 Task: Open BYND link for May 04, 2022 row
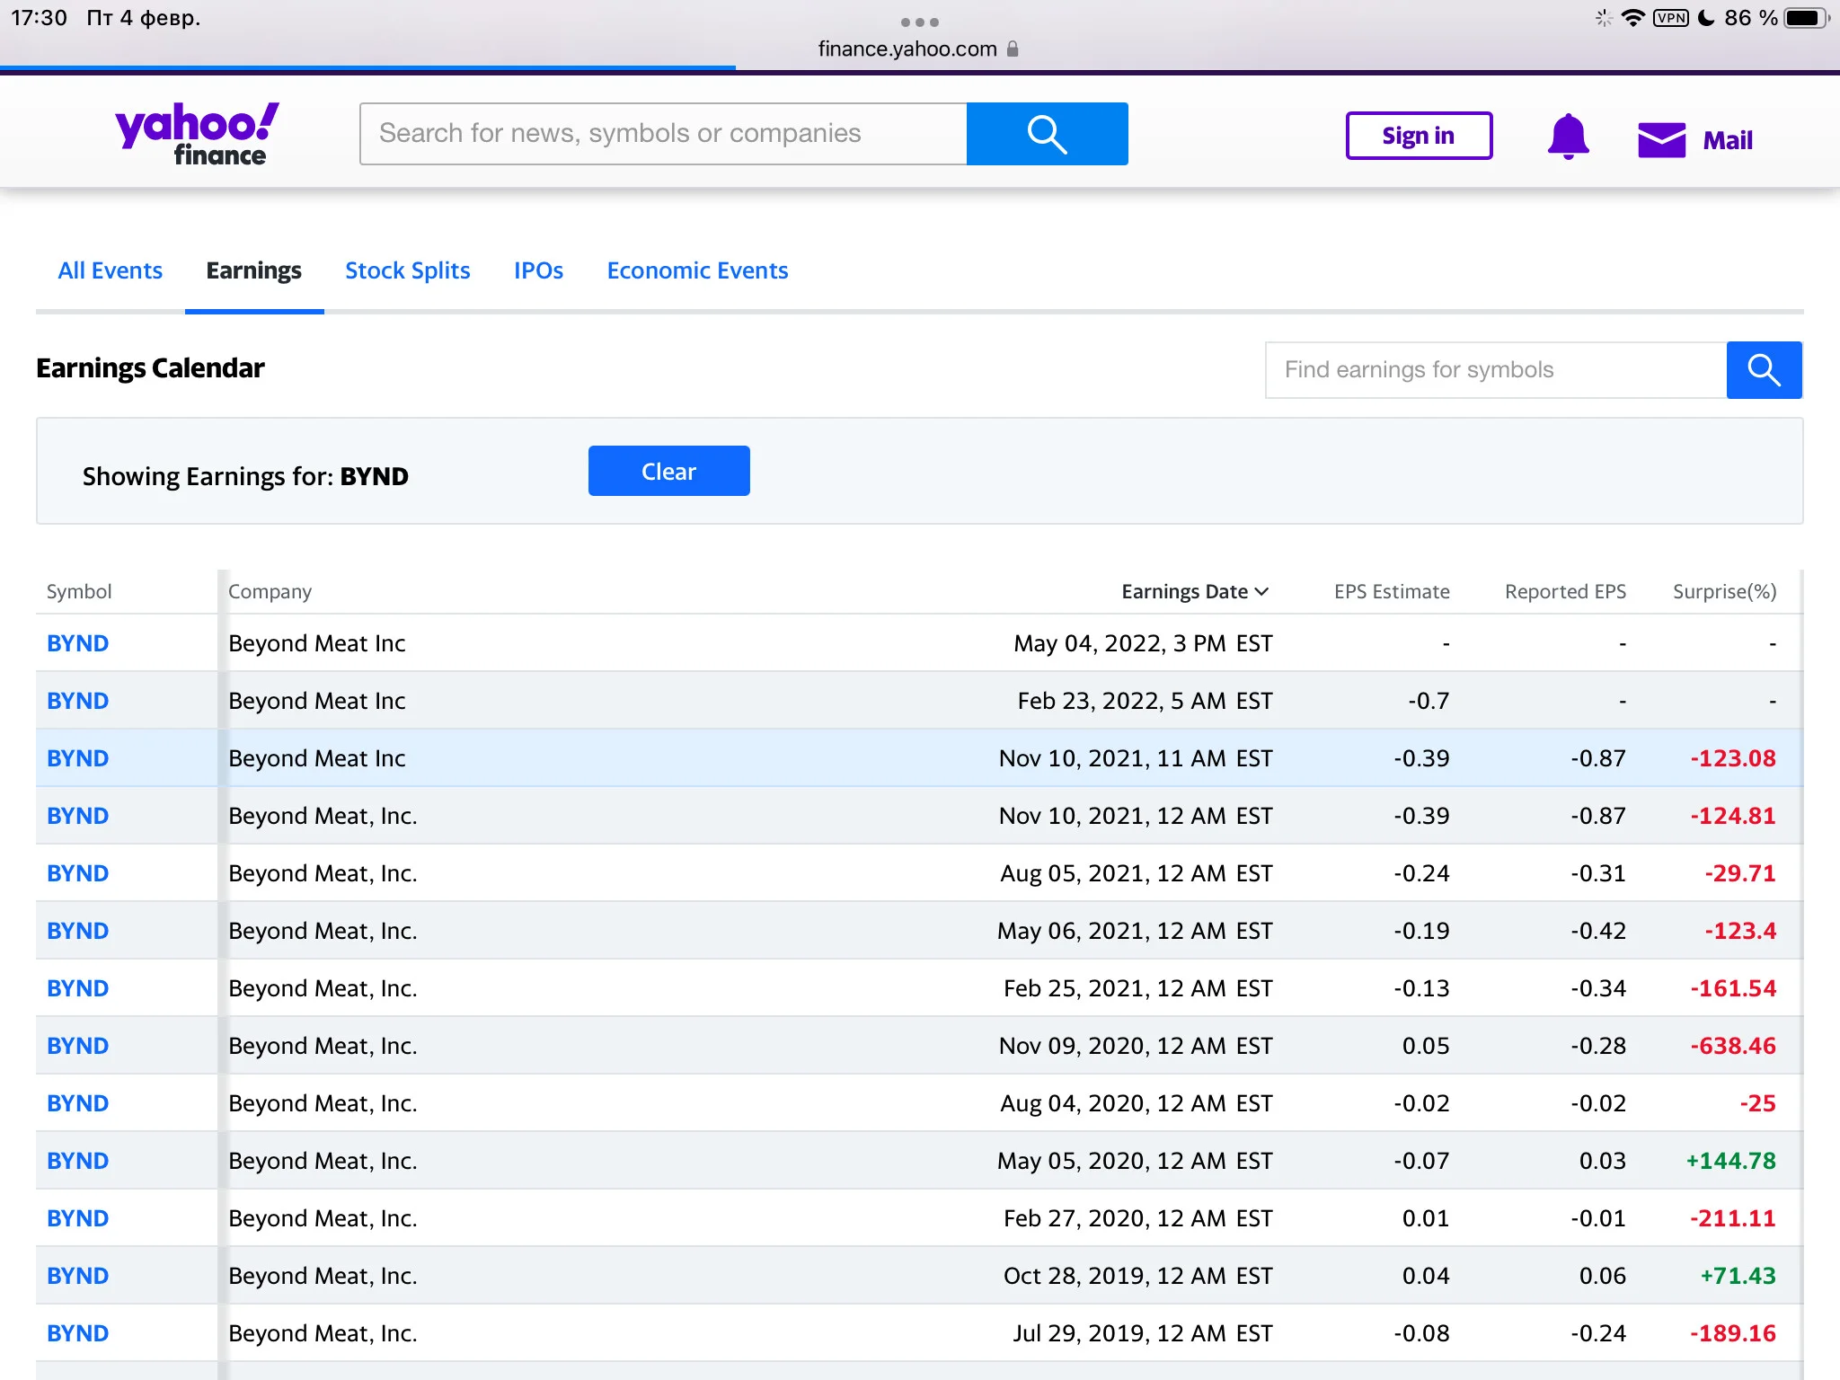click(77, 643)
